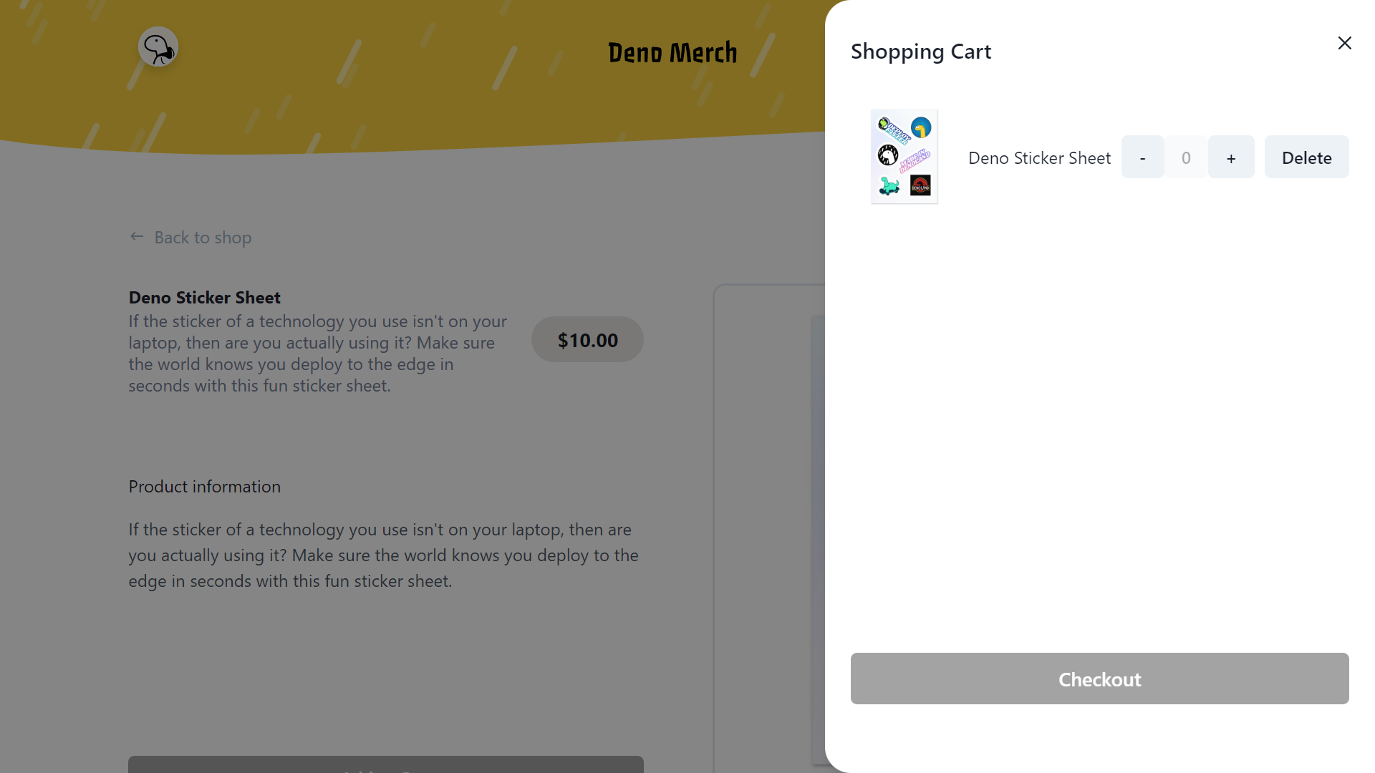Select the Deno Sticker Sheet cart item name
This screenshot has height=773, width=1375.
(1039, 157)
